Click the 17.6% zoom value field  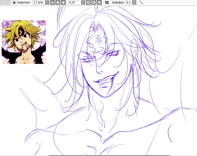click(x=39, y=3)
